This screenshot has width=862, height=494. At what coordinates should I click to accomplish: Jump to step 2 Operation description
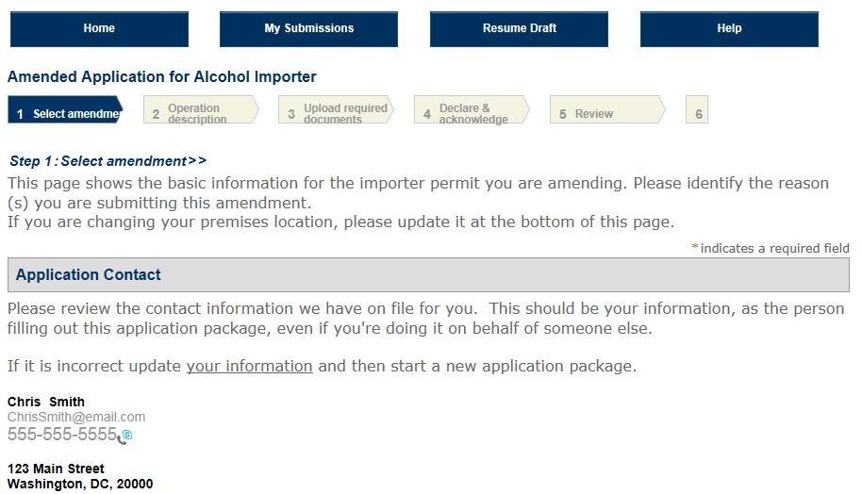(x=200, y=113)
